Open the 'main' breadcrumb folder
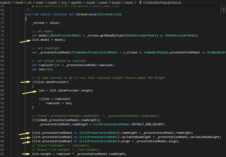 tap(40, 2)
